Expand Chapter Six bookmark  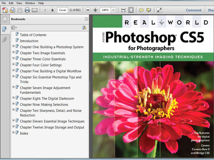(x=14, y=76)
